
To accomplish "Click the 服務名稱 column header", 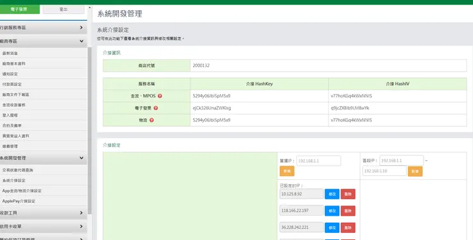I will click(146, 84).
